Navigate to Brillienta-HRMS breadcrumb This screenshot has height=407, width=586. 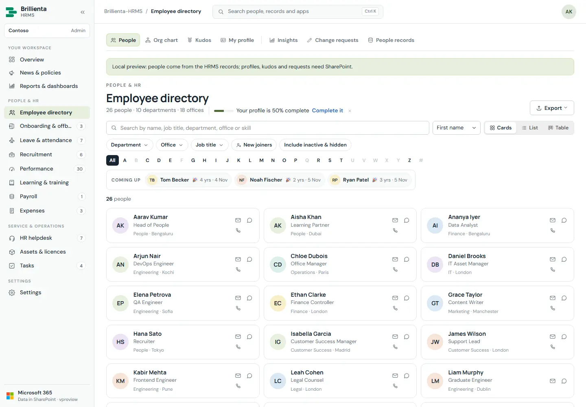pos(123,11)
